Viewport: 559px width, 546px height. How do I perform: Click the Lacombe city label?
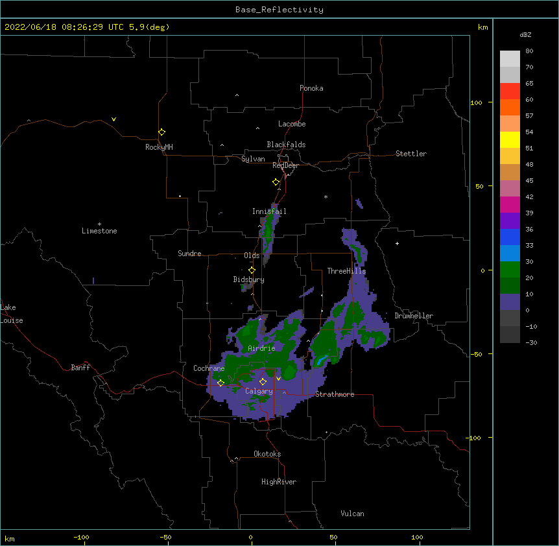[x=292, y=124]
